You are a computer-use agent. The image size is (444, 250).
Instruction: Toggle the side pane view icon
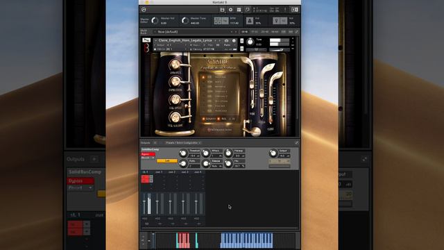(x=294, y=10)
